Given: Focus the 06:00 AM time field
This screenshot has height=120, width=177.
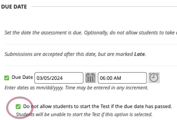Looking at the screenshot, I should tap(122, 78).
